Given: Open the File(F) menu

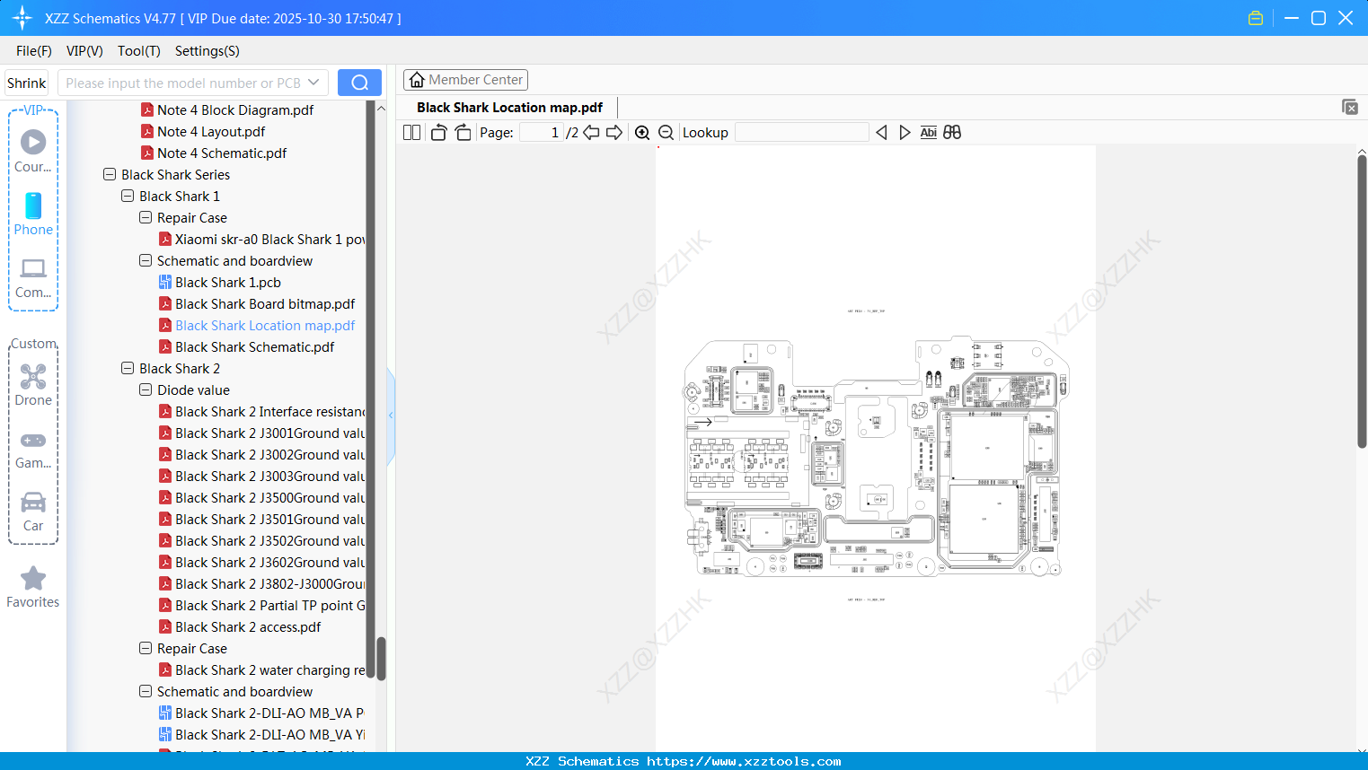Looking at the screenshot, I should 34,51.
